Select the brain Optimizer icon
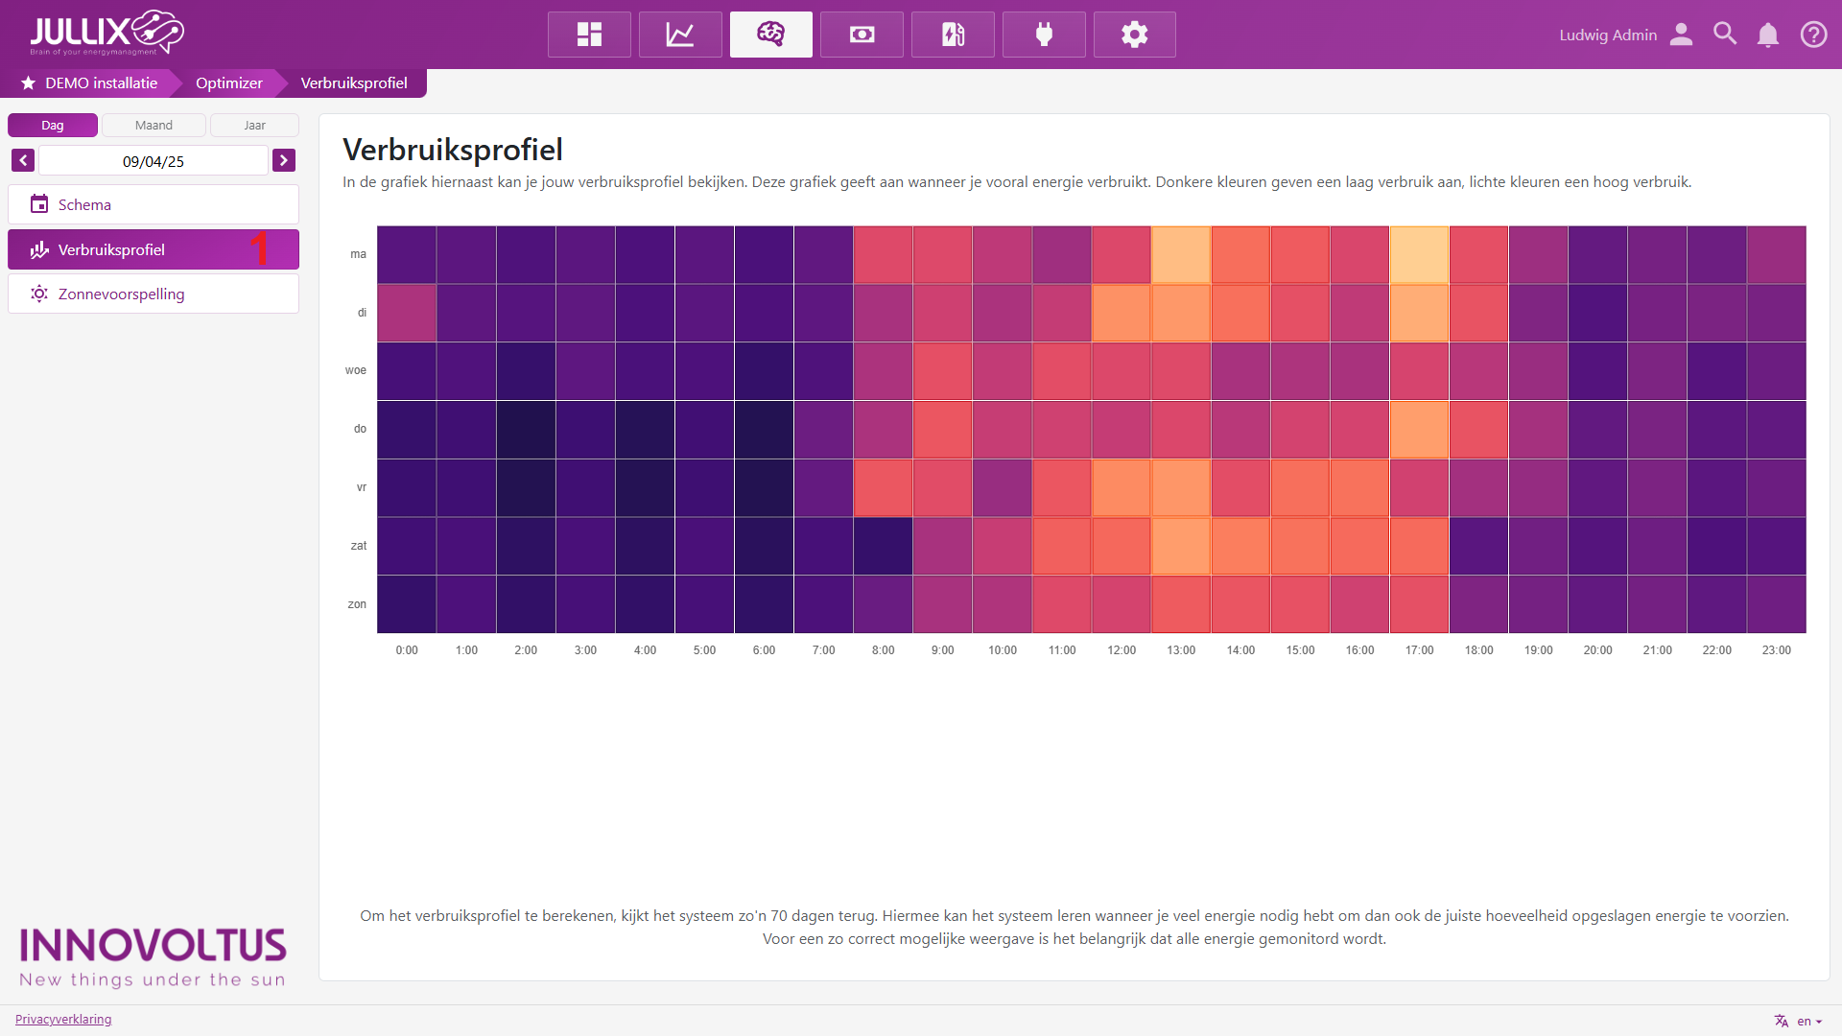The width and height of the screenshot is (1842, 1036). tap(770, 35)
